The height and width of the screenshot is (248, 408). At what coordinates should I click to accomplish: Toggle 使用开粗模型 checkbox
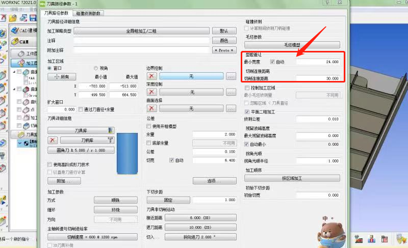pyautogui.click(x=148, y=126)
